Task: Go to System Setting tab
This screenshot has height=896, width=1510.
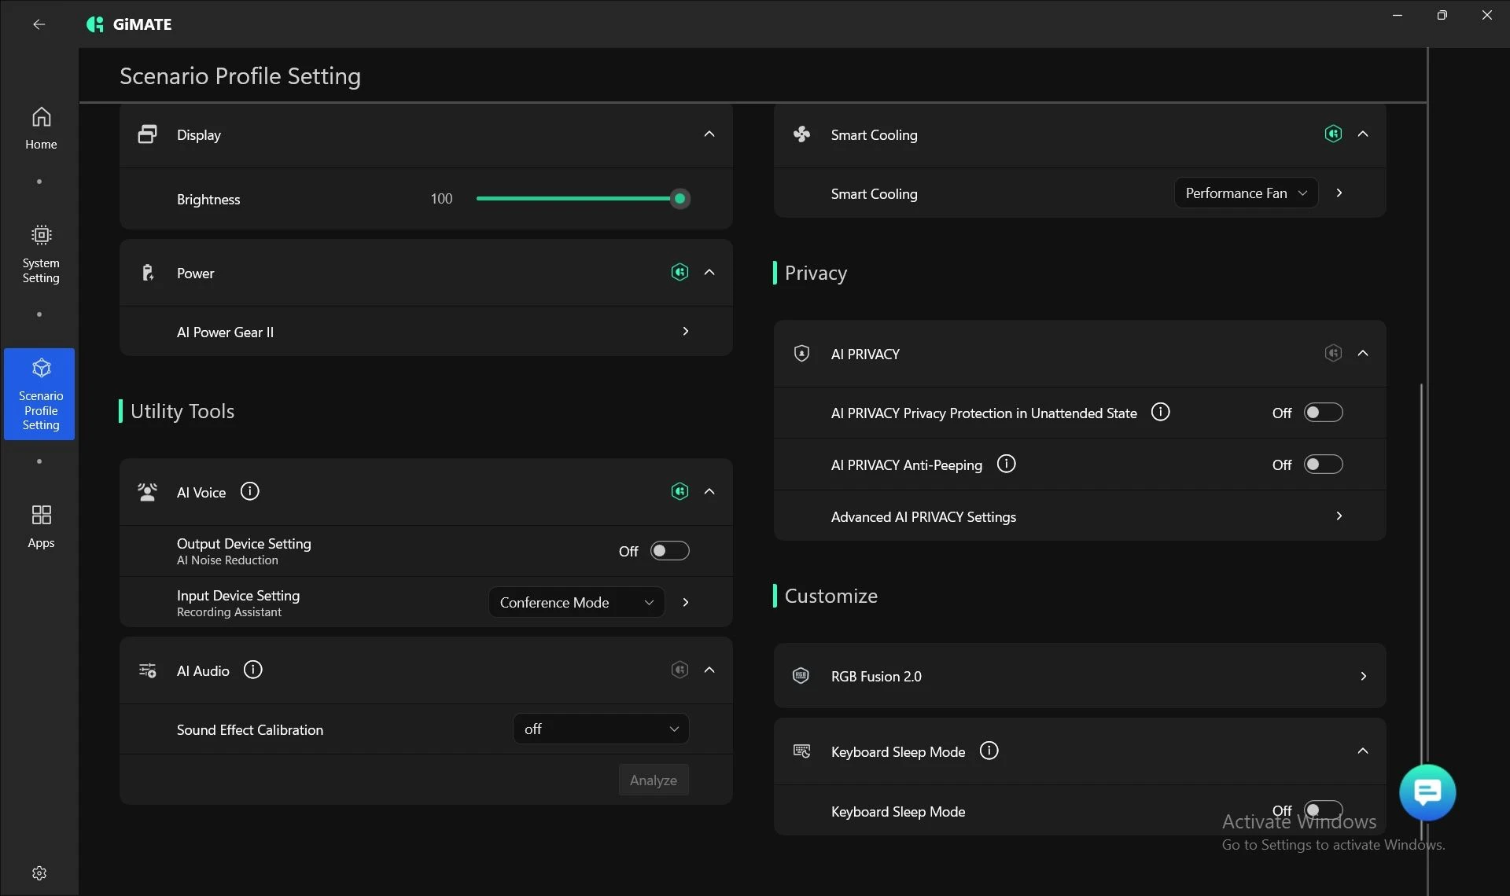Action: point(41,253)
